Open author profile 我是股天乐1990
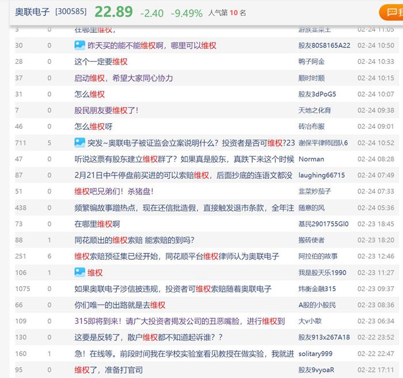The image size is (403, 378). (x=322, y=273)
